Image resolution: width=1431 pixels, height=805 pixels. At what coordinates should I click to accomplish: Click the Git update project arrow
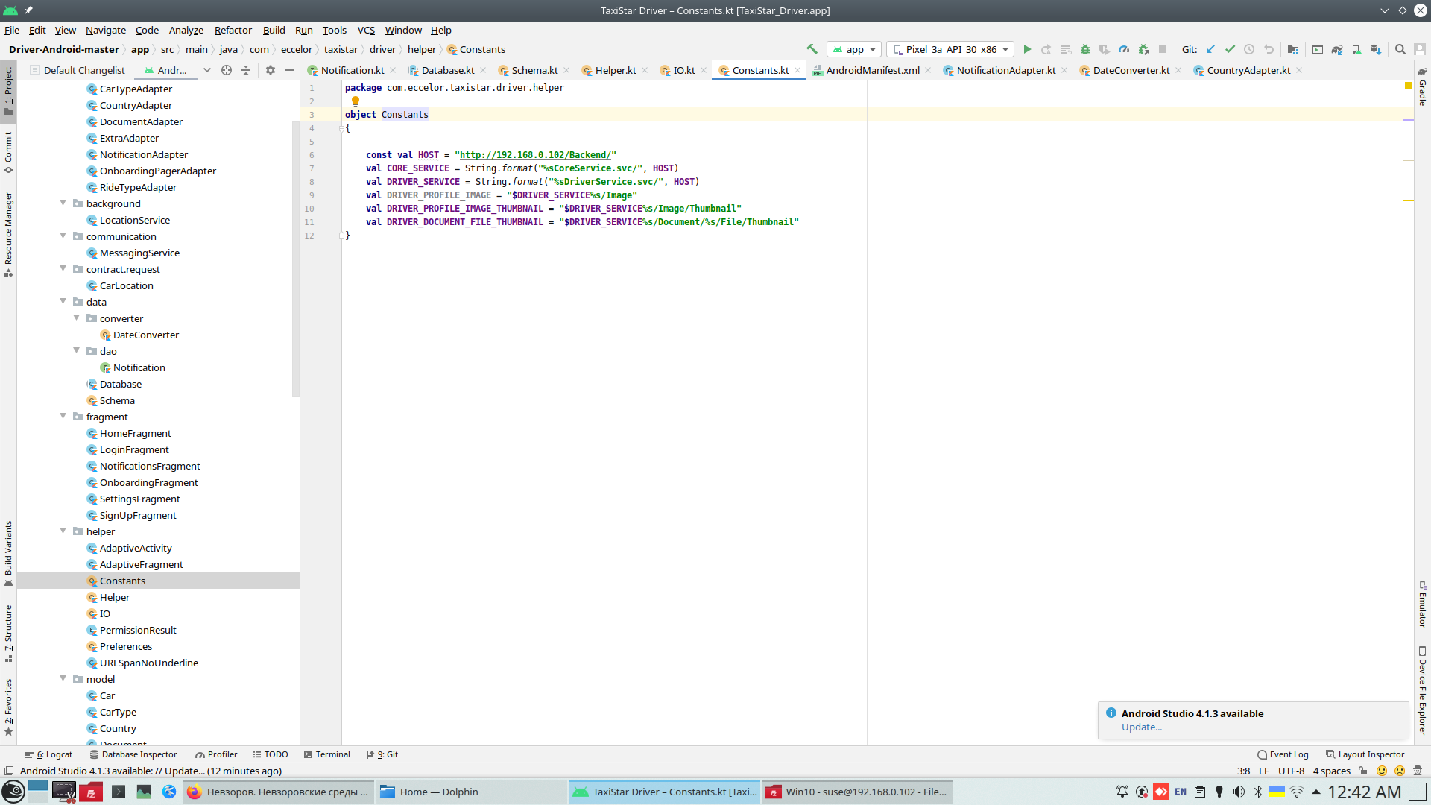point(1210,49)
